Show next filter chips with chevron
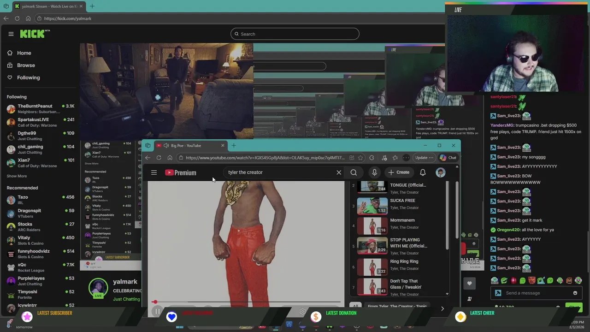 (442, 308)
